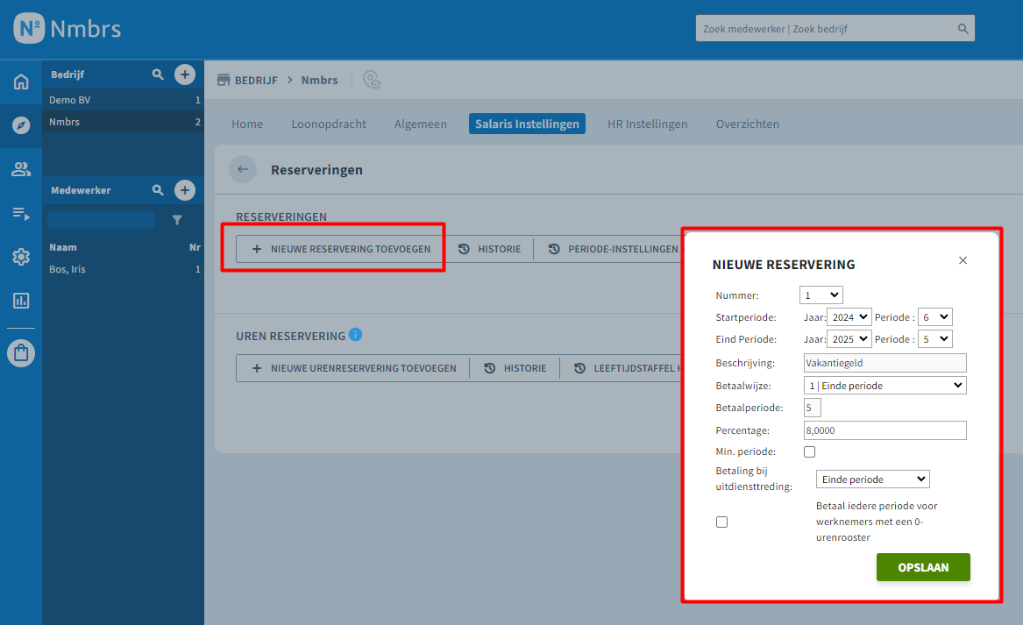Open the reports chart sidebar icon

(21, 301)
